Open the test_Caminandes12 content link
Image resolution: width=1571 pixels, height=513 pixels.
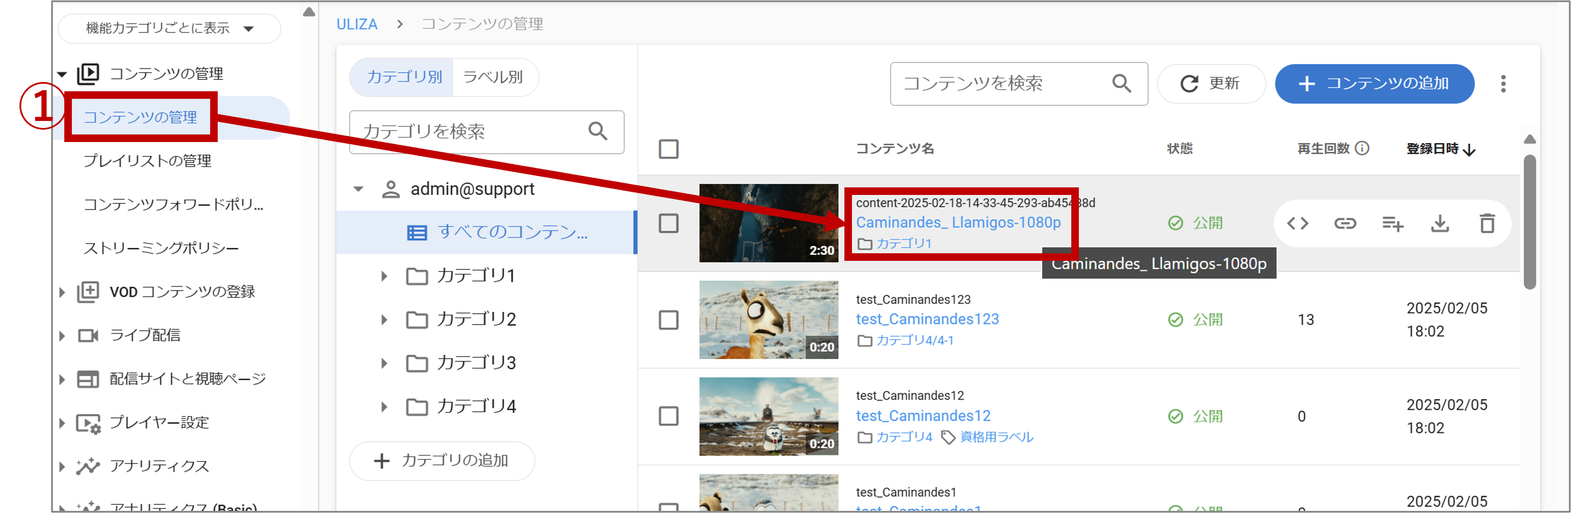923,416
